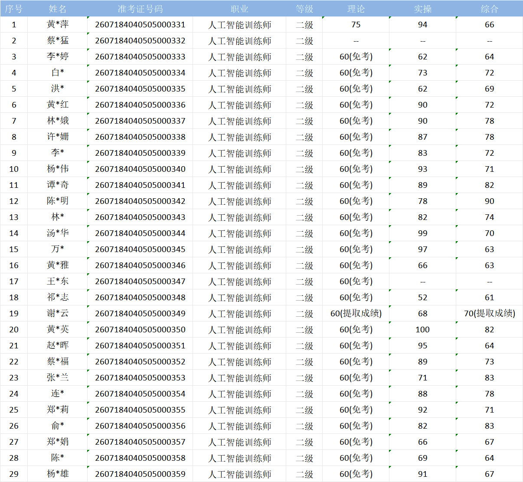Select the ID cell 2607184040505000332
The height and width of the screenshot is (482, 523).
(x=140, y=41)
